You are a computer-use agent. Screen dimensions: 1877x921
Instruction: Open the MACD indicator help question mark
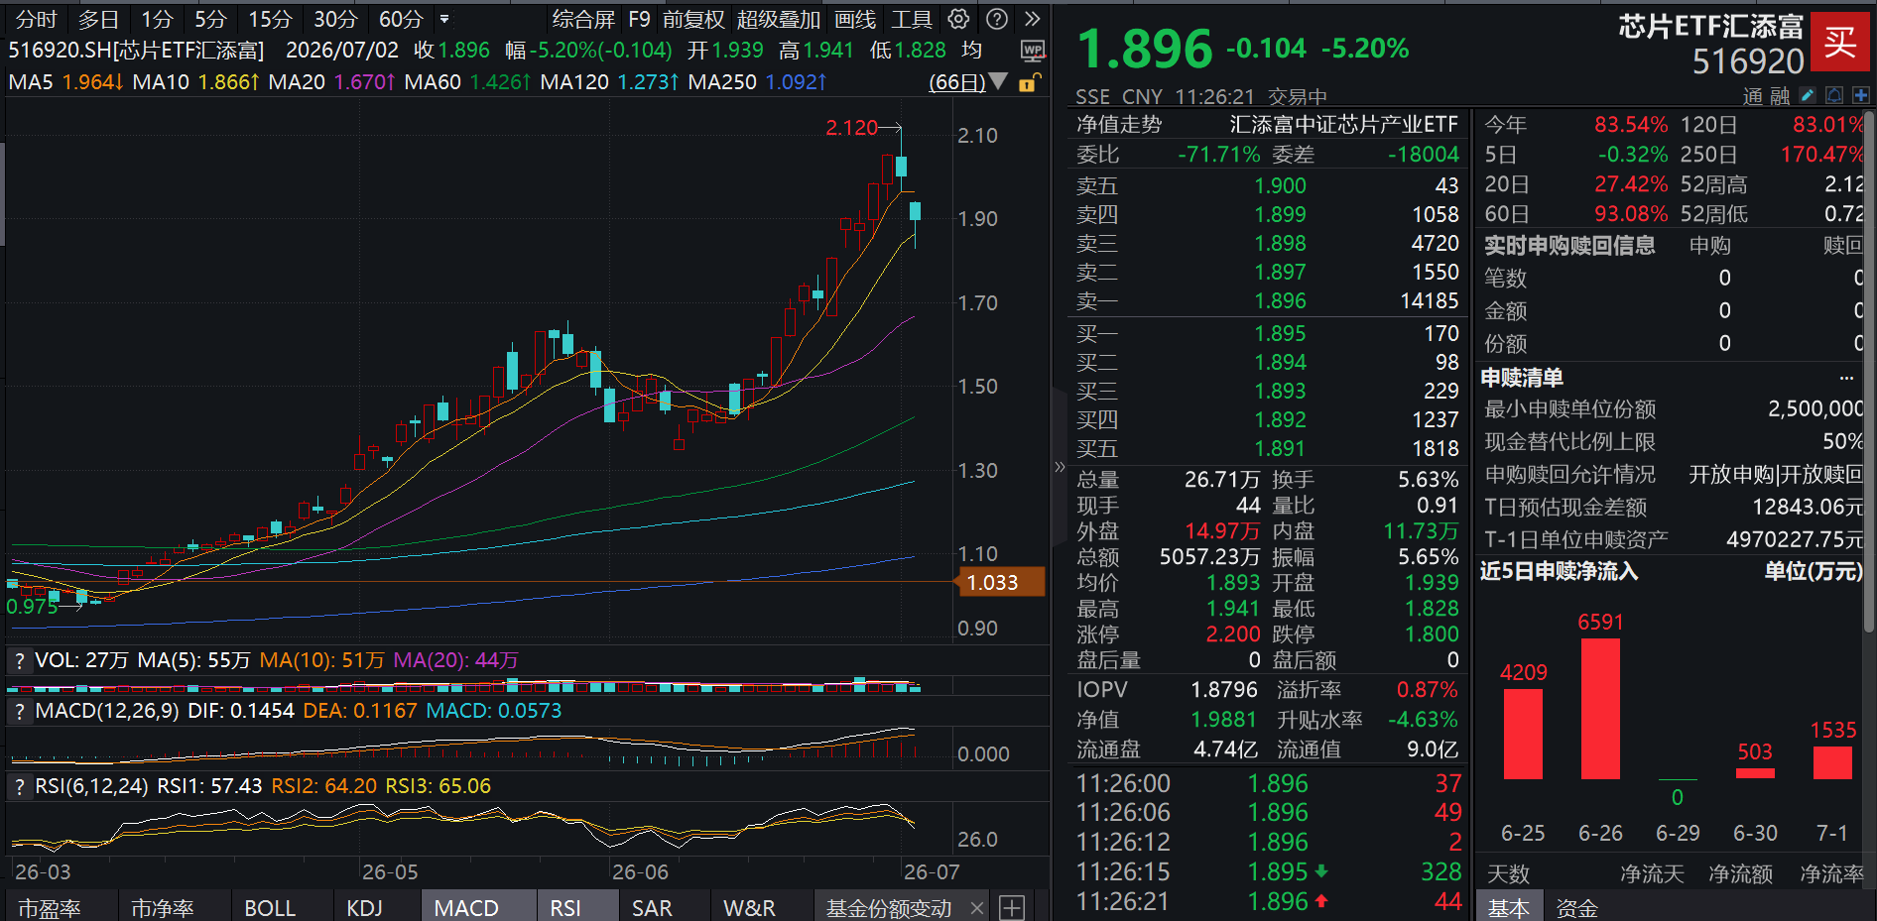pos(19,711)
